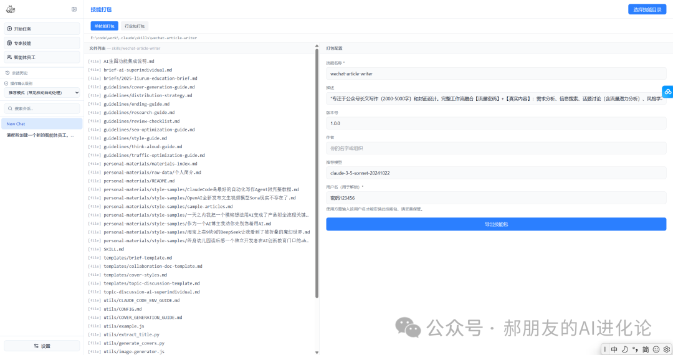Viewport: 673px width, 355px height.
Task: Switch to 单技能打包 tab
Action: pyautogui.click(x=103, y=26)
